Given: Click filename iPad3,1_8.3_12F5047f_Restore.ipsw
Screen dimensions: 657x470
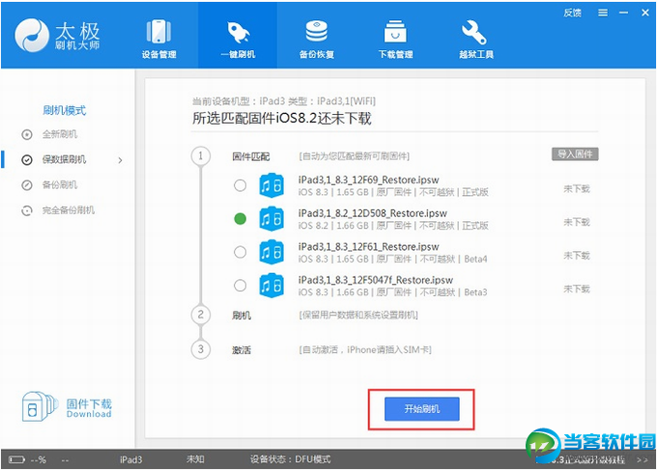Looking at the screenshot, I should pyautogui.click(x=376, y=280).
